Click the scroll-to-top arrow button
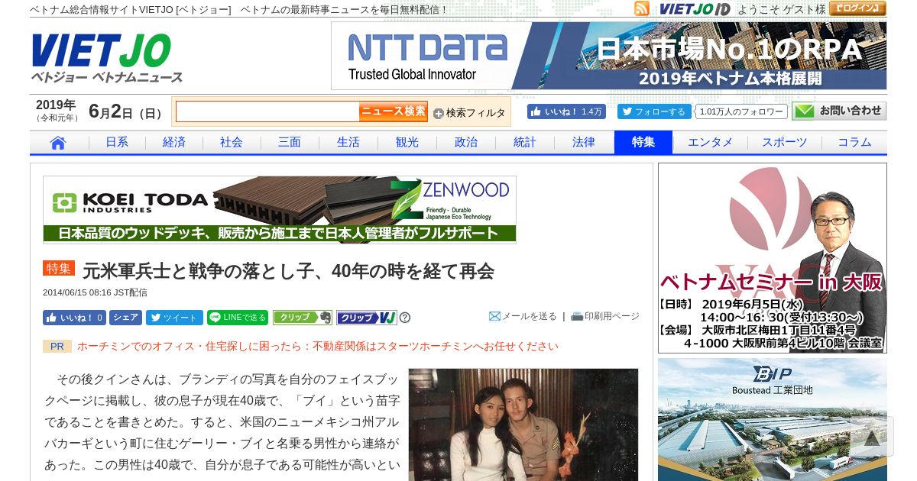 click(x=872, y=437)
